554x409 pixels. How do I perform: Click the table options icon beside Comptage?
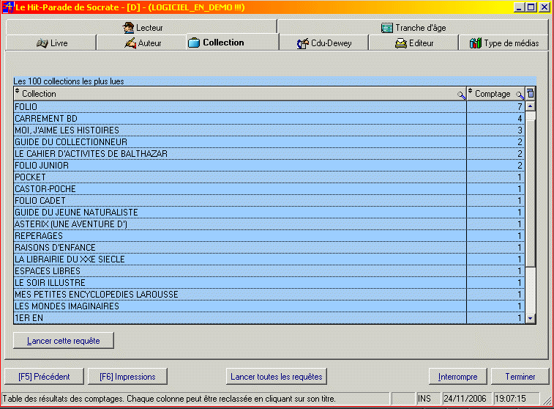point(531,93)
